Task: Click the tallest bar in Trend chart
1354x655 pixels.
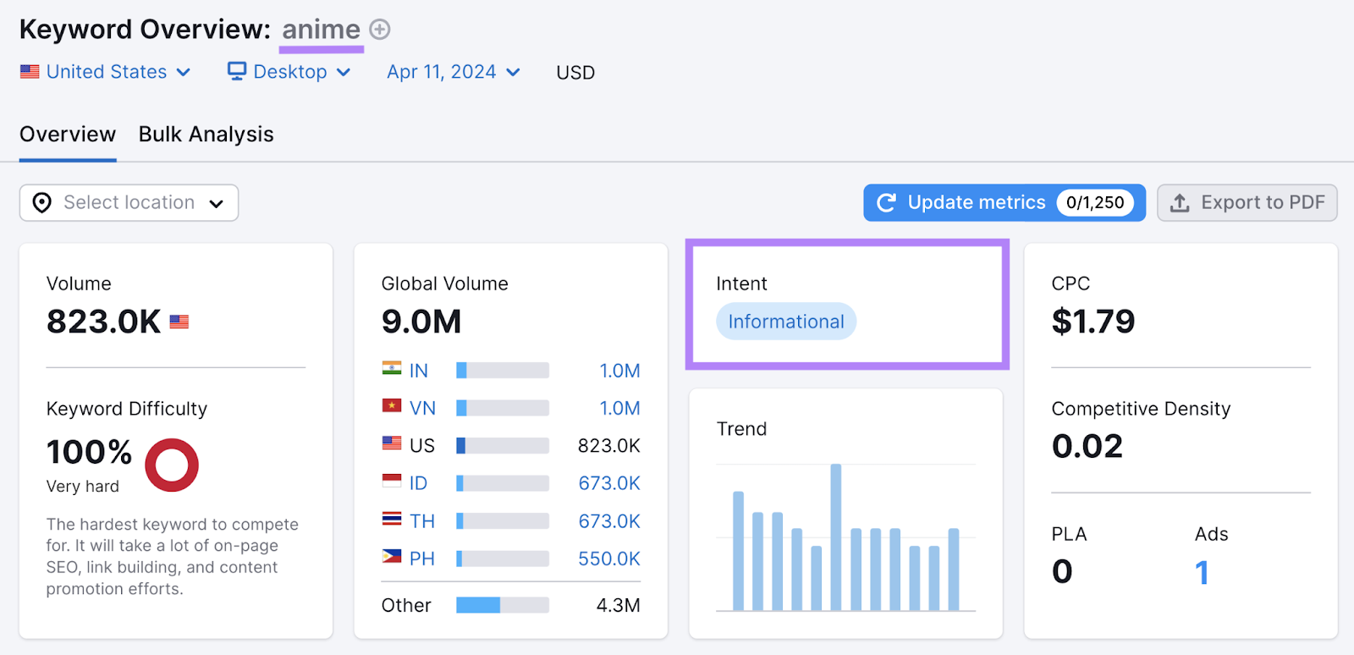Action: pyautogui.click(x=836, y=537)
